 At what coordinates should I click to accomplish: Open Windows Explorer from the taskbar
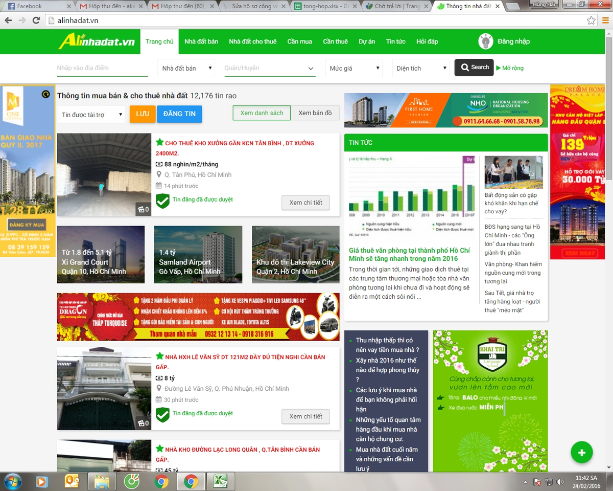(102, 482)
